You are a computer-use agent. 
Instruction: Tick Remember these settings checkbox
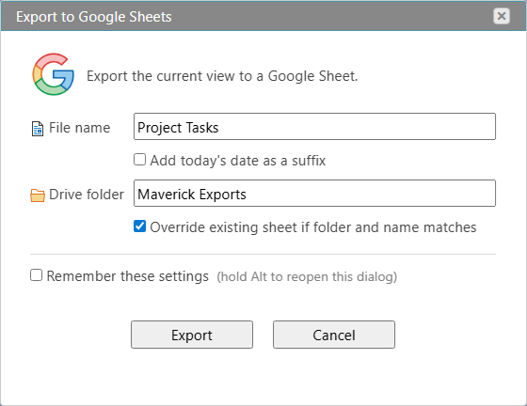pyautogui.click(x=37, y=275)
